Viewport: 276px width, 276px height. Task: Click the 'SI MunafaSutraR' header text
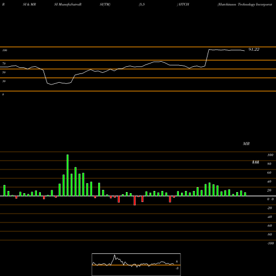[x=68, y=4]
